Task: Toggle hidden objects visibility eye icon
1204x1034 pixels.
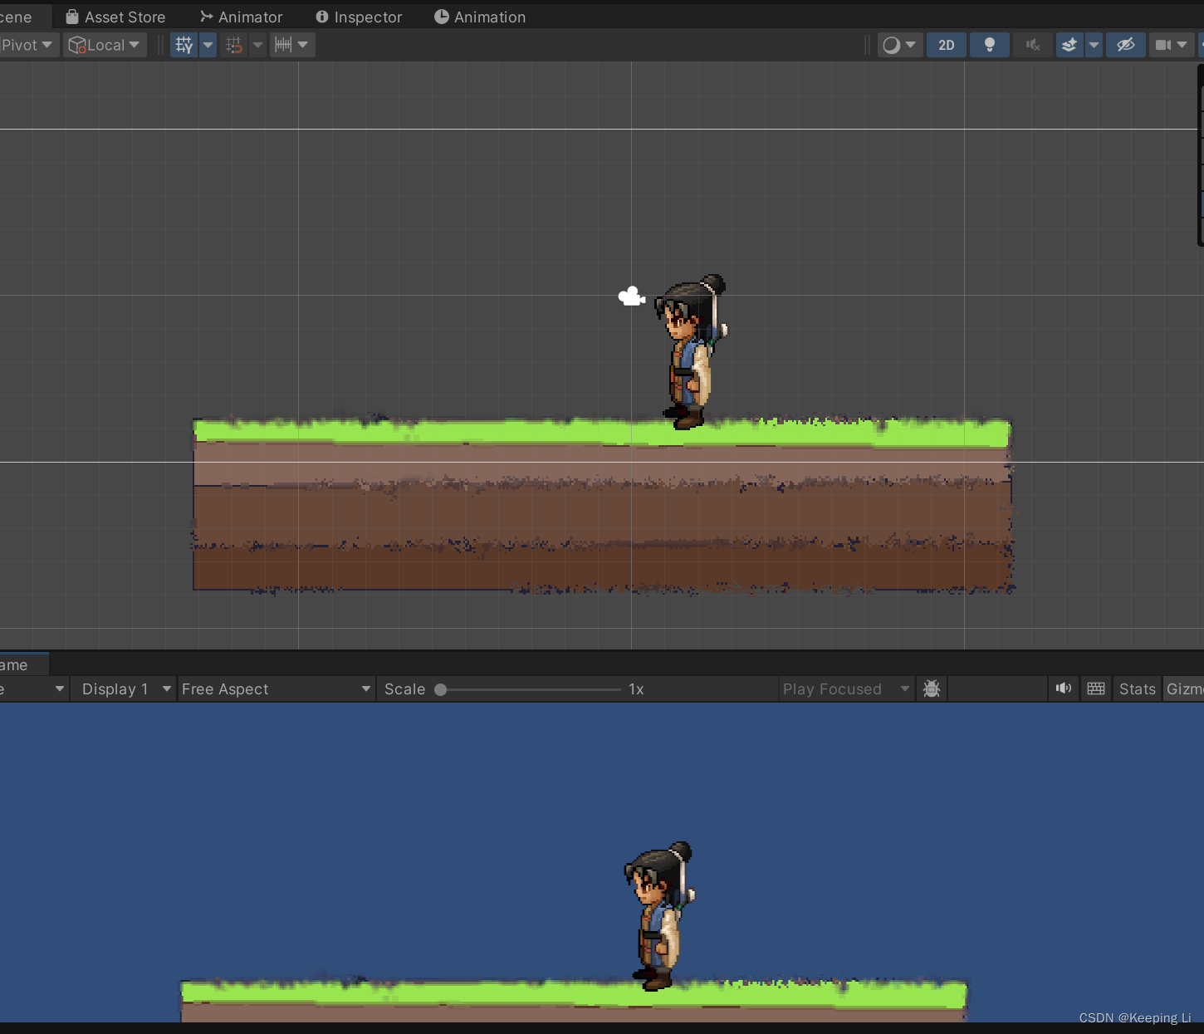Action: click(x=1126, y=45)
